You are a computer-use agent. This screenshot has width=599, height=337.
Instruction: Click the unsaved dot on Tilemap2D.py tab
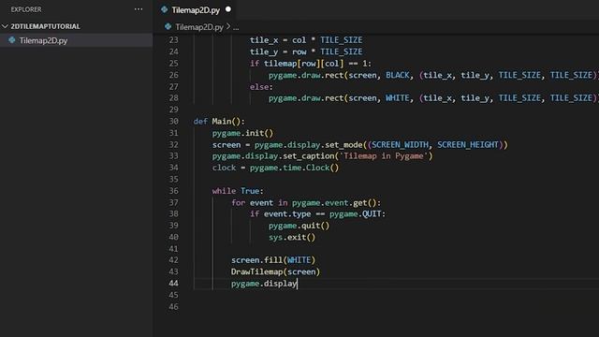228,9
